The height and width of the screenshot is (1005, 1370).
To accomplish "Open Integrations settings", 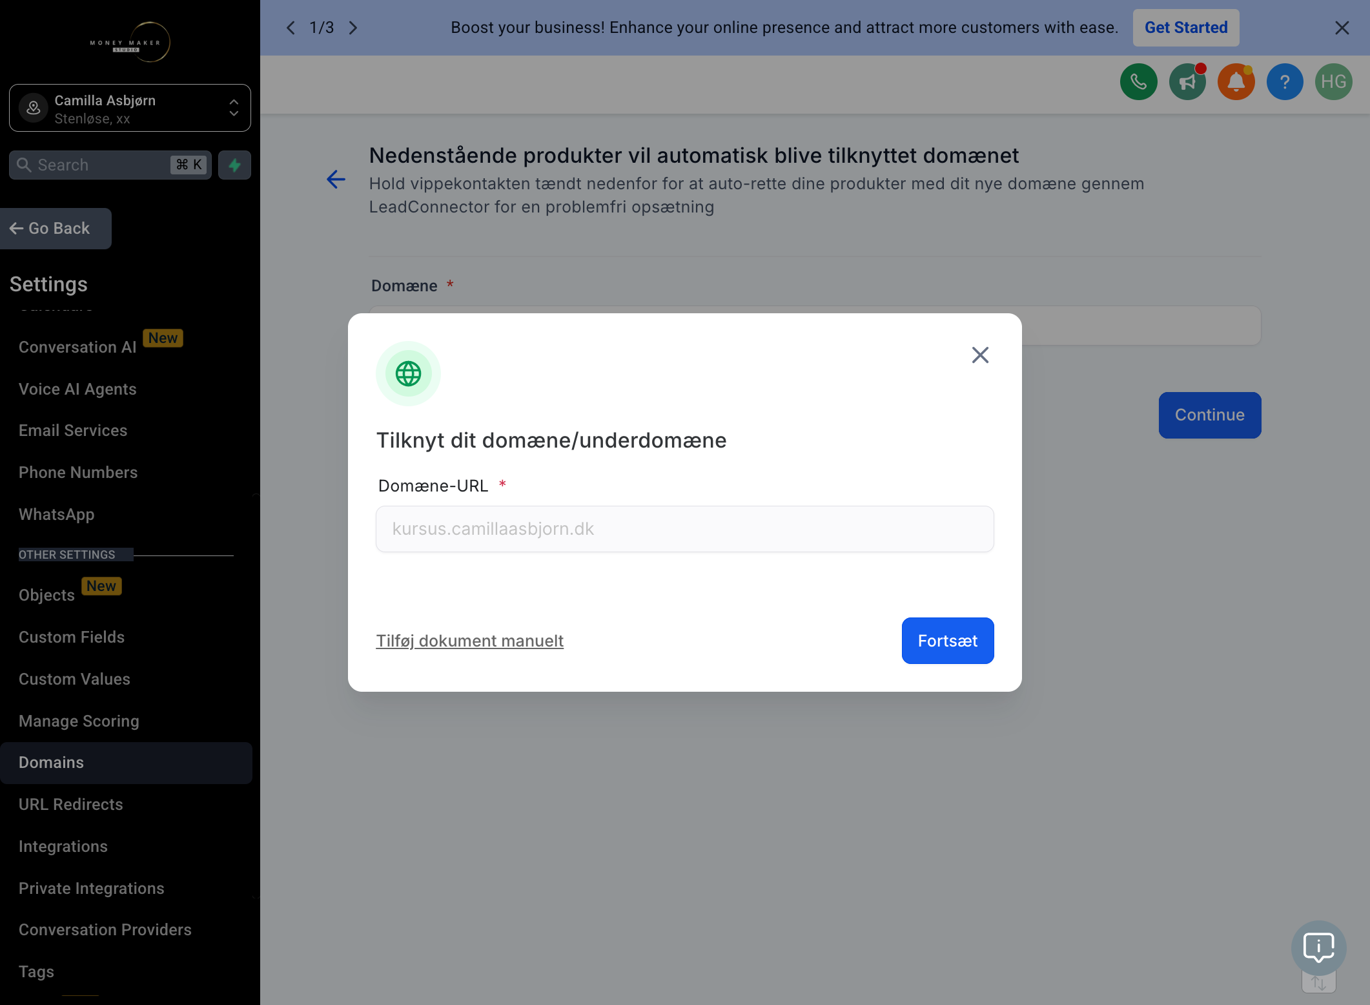I will click(63, 846).
